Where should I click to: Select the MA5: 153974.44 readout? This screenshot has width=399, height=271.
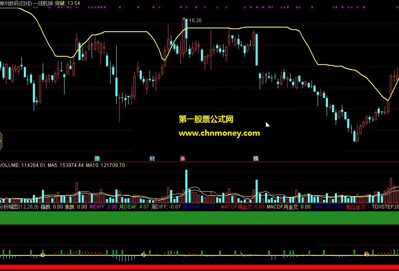[x=66, y=165]
